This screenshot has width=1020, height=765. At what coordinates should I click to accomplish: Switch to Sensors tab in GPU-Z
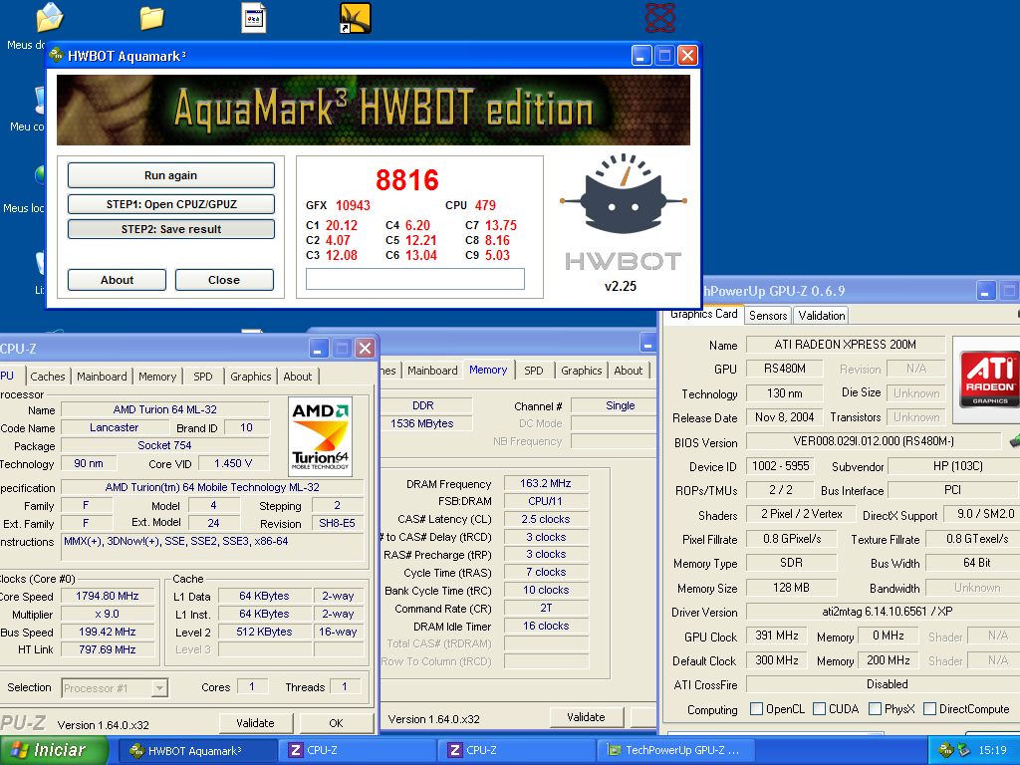(768, 316)
